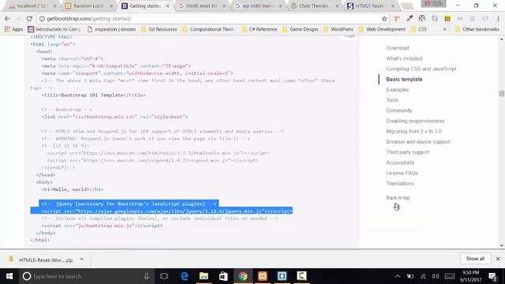Open the Windows Store taskbar icon
The height and width of the screenshot is (284, 505).
(223, 276)
